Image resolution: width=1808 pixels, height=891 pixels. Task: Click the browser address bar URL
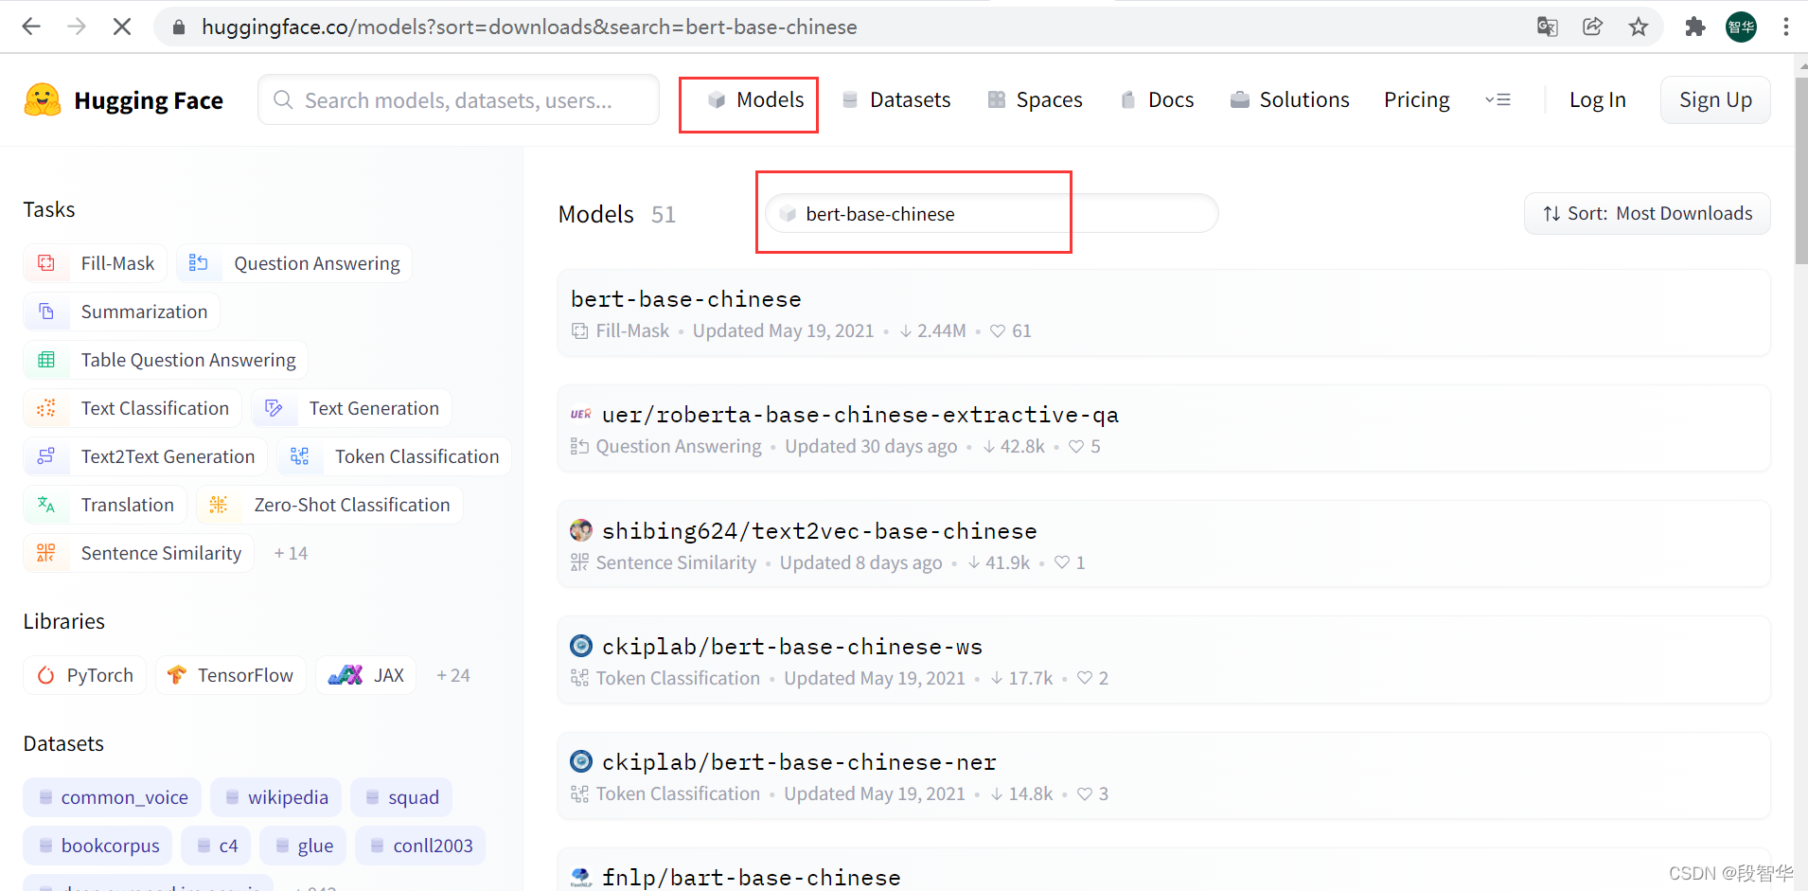tap(529, 27)
